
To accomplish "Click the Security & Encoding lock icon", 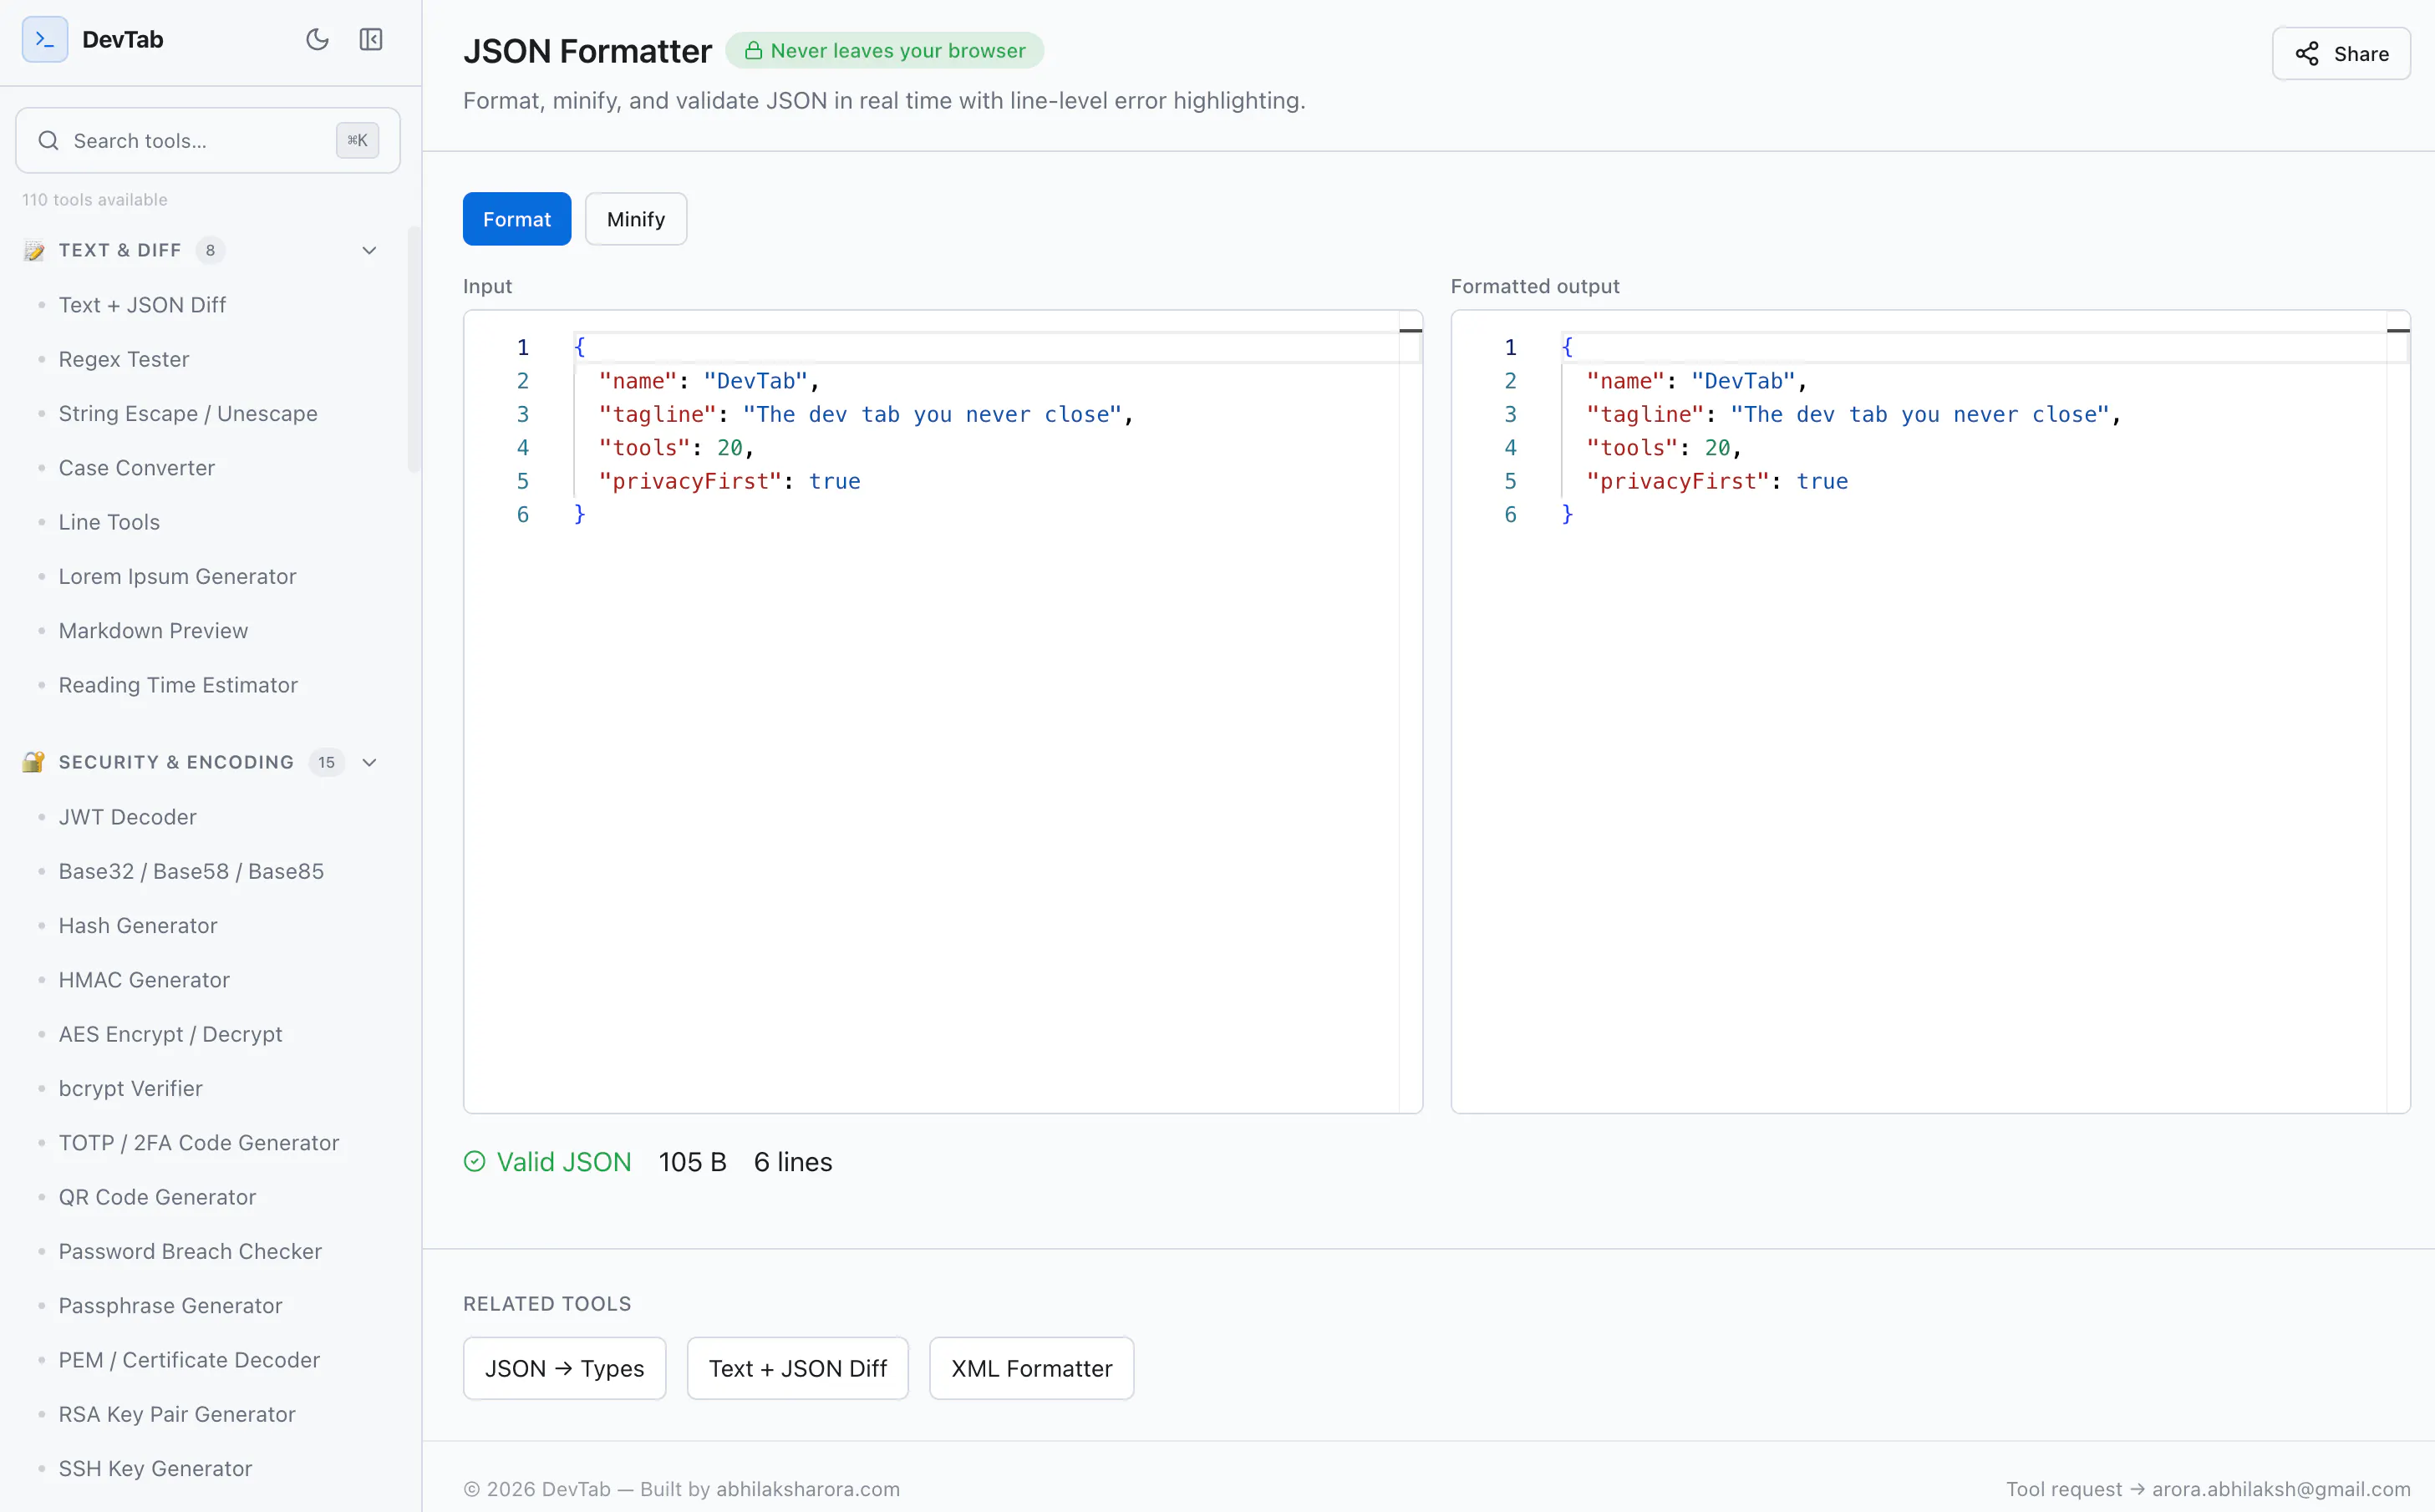I will coord(34,762).
